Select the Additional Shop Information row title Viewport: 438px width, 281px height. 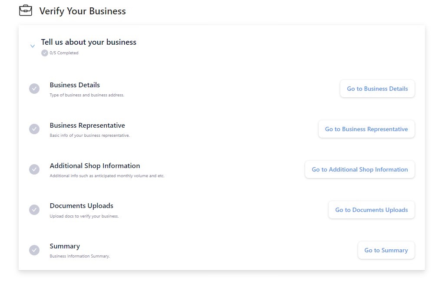pyautogui.click(x=95, y=166)
